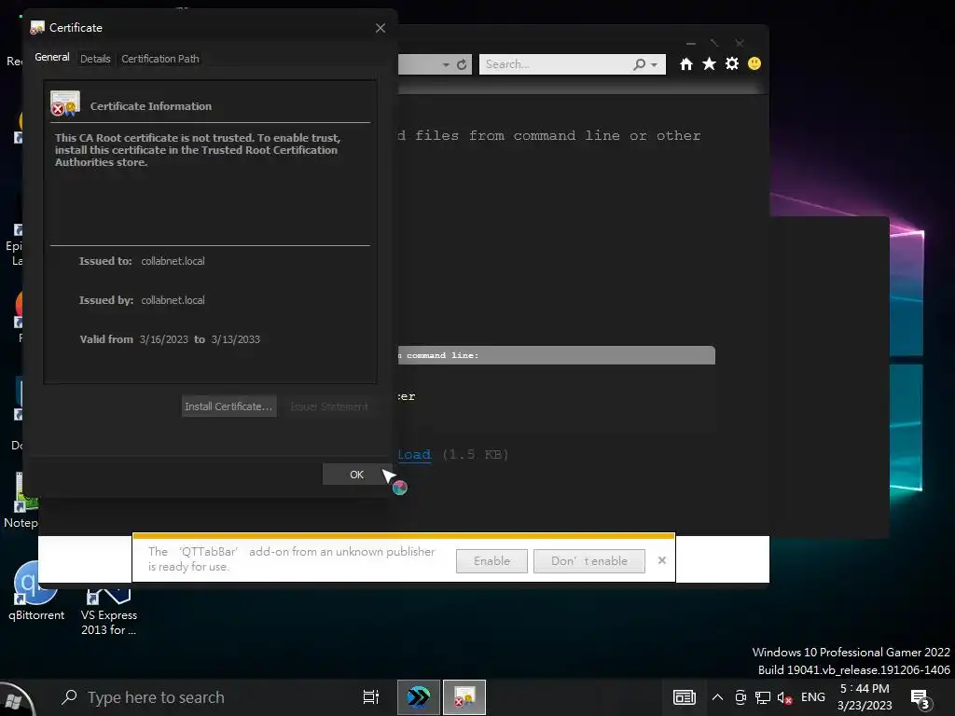Close the Certificate dialog
This screenshot has width=955, height=716.
point(381,28)
